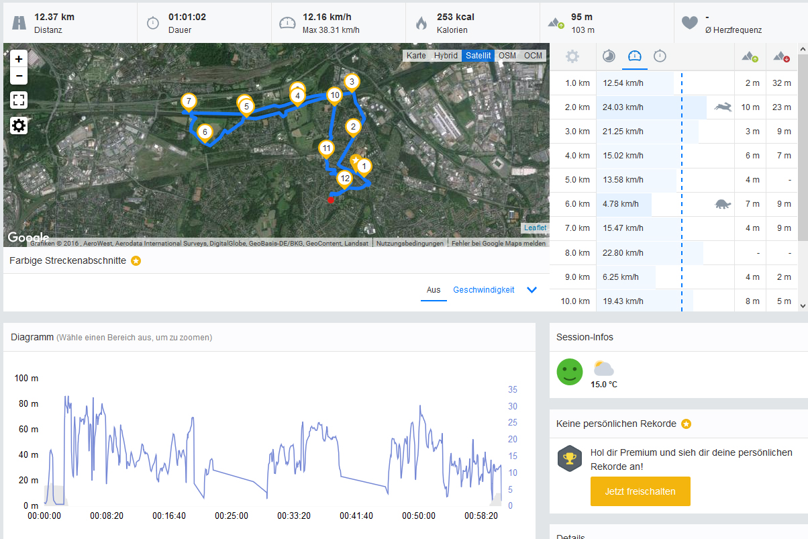Zoom out on the route map
The image size is (808, 539).
tap(19, 76)
